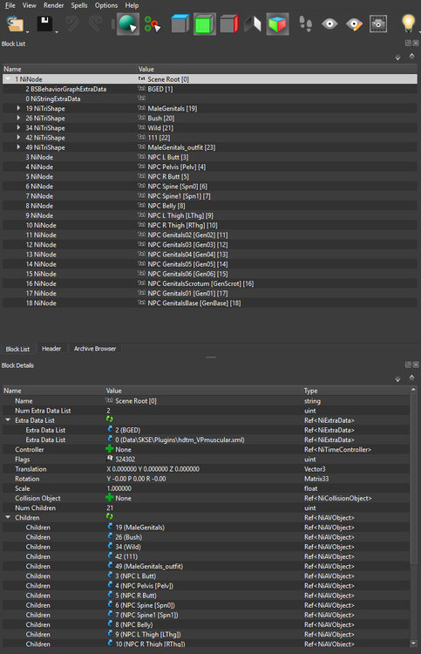Image resolution: width=421 pixels, height=654 pixels.
Task: Click refresh icon on Children array row
Action: pyautogui.click(x=110, y=516)
